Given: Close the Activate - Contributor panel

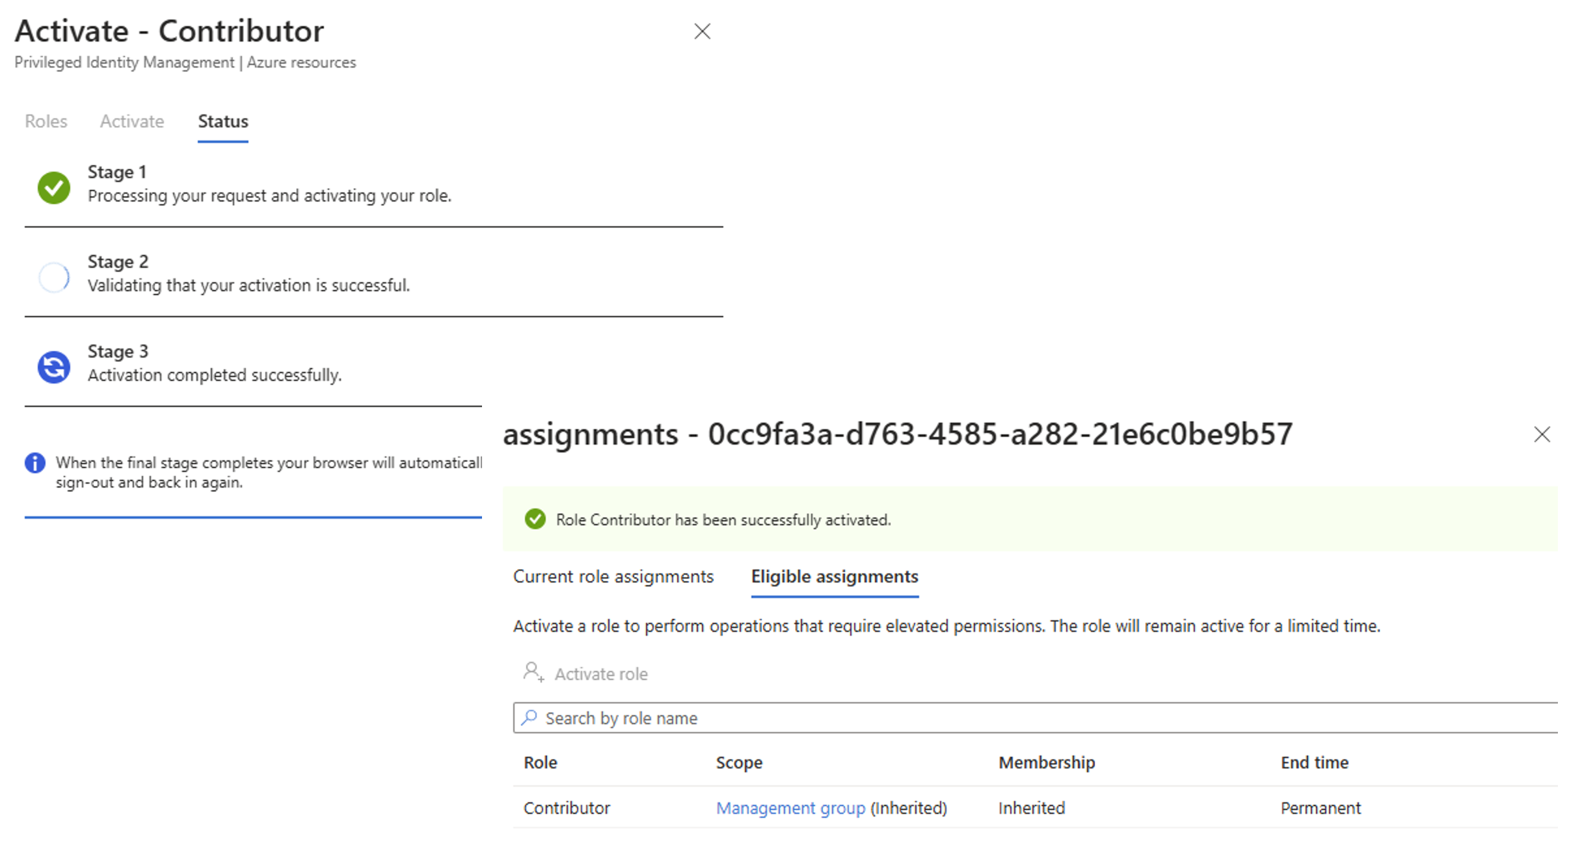Looking at the screenshot, I should [x=702, y=31].
